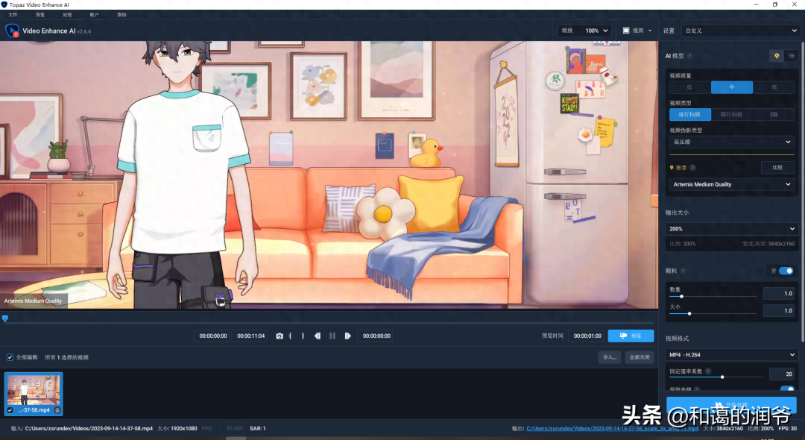This screenshot has width=805, height=440.
Task: Click the 全部关闭 button
Action: click(x=640, y=357)
